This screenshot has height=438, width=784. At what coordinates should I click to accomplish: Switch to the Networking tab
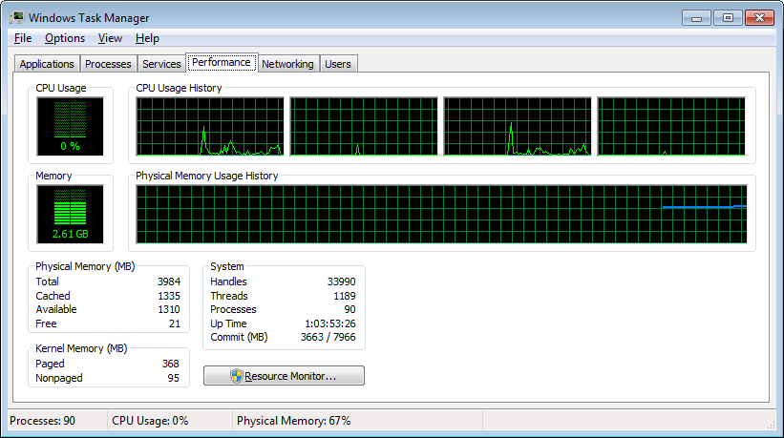click(x=287, y=64)
